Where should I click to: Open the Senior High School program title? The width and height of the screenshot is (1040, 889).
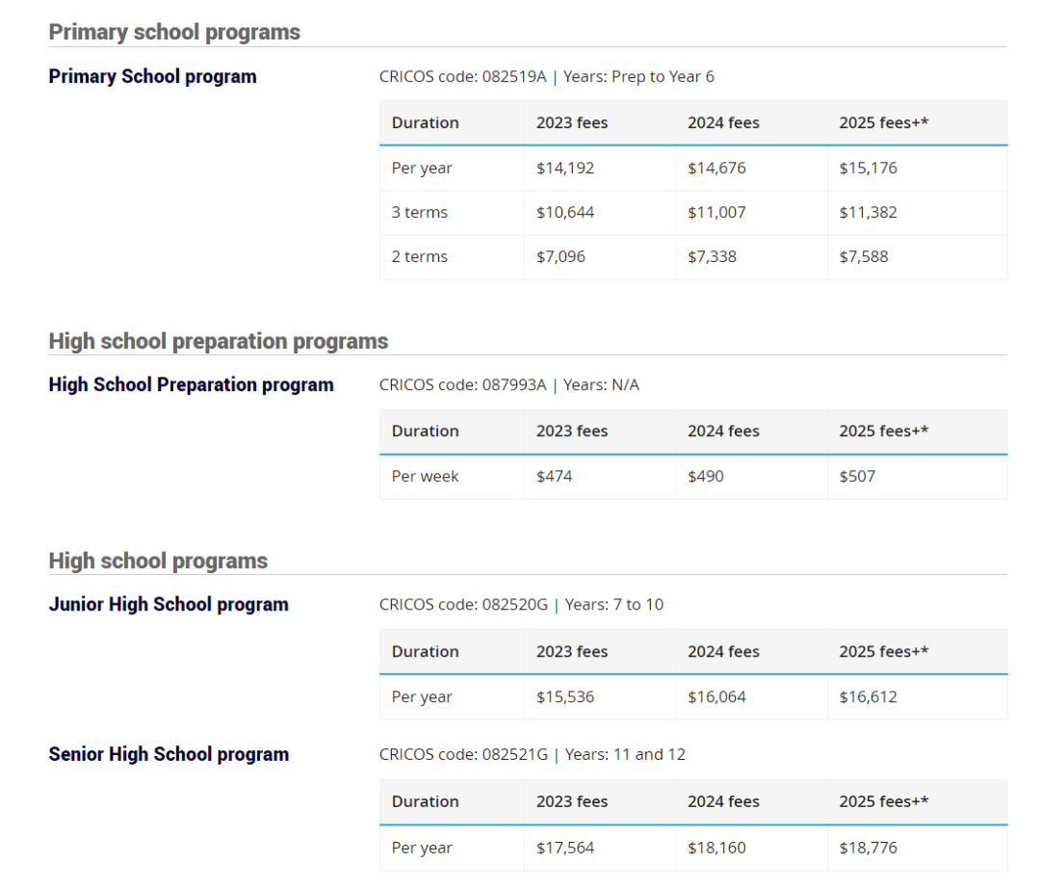[169, 754]
